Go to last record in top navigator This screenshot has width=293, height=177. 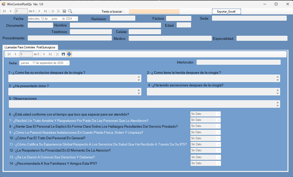coord(45,11)
